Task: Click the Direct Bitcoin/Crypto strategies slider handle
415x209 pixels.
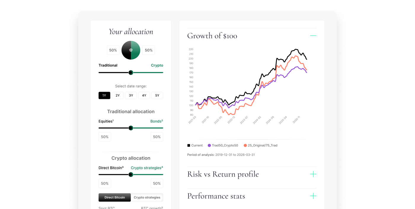Action: [x=131, y=174]
